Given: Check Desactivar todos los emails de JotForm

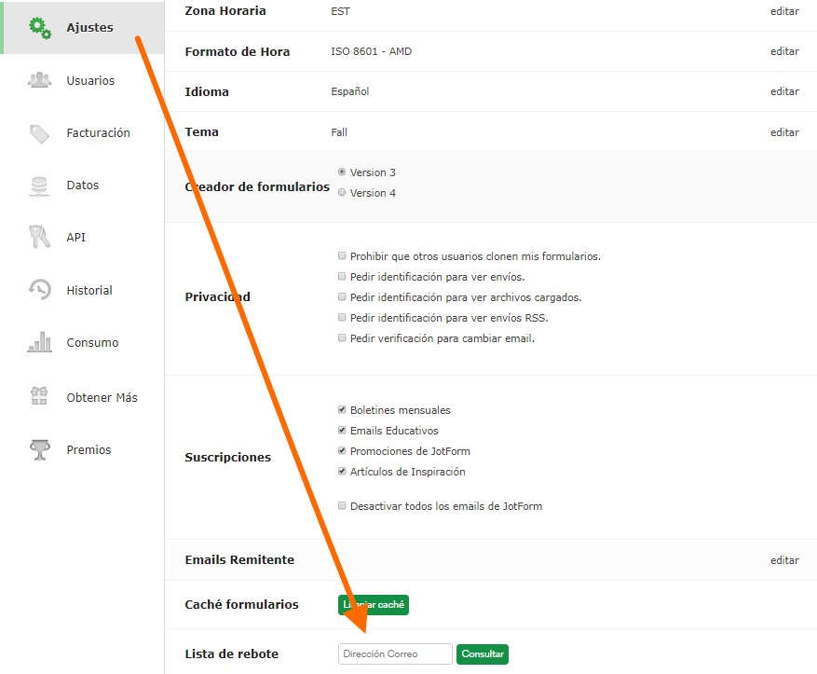Looking at the screenshot, I should pos(342,506).
